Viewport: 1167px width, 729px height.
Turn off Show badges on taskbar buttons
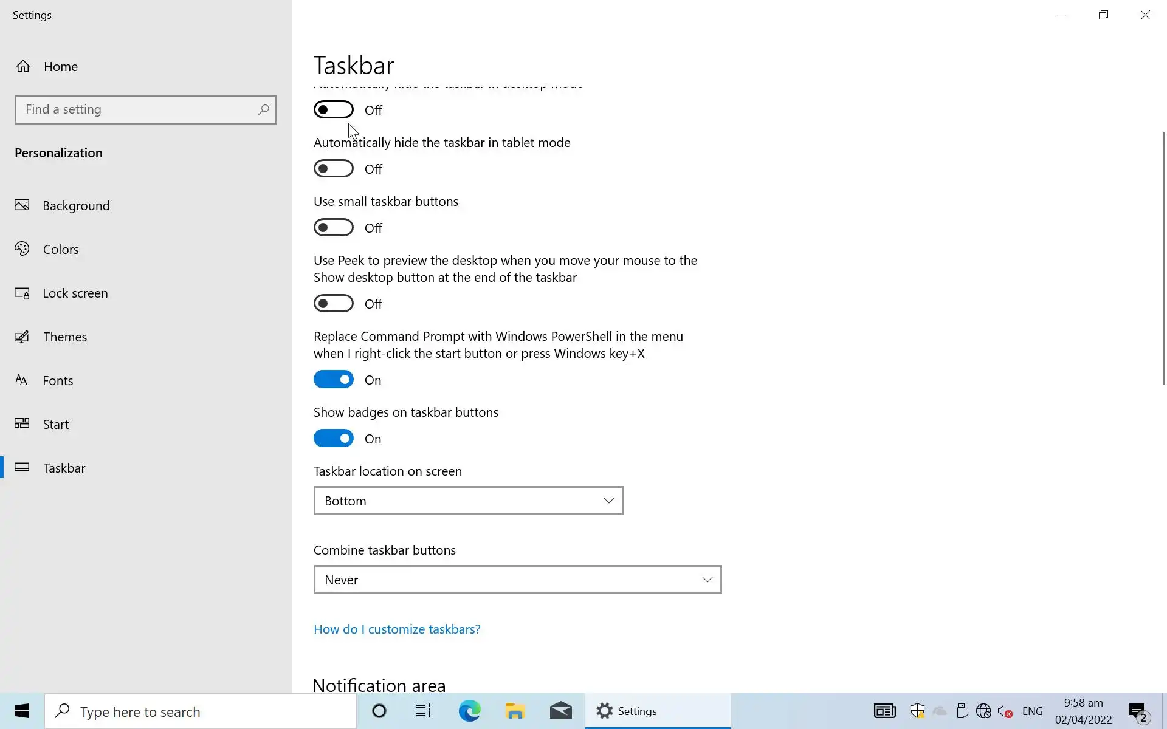tap(334, 439)
